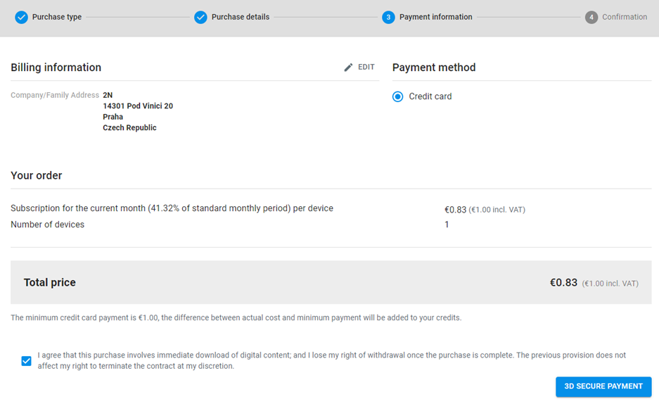Uncheck the withdrawal agreement checkbox
This screenshot has width=659, height=404.
click(x=27, y=360)
